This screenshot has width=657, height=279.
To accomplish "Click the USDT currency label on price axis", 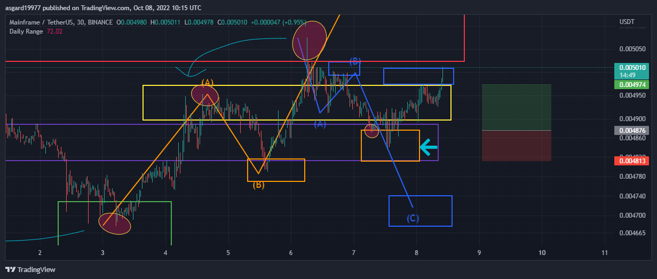I will pos(627,22).
